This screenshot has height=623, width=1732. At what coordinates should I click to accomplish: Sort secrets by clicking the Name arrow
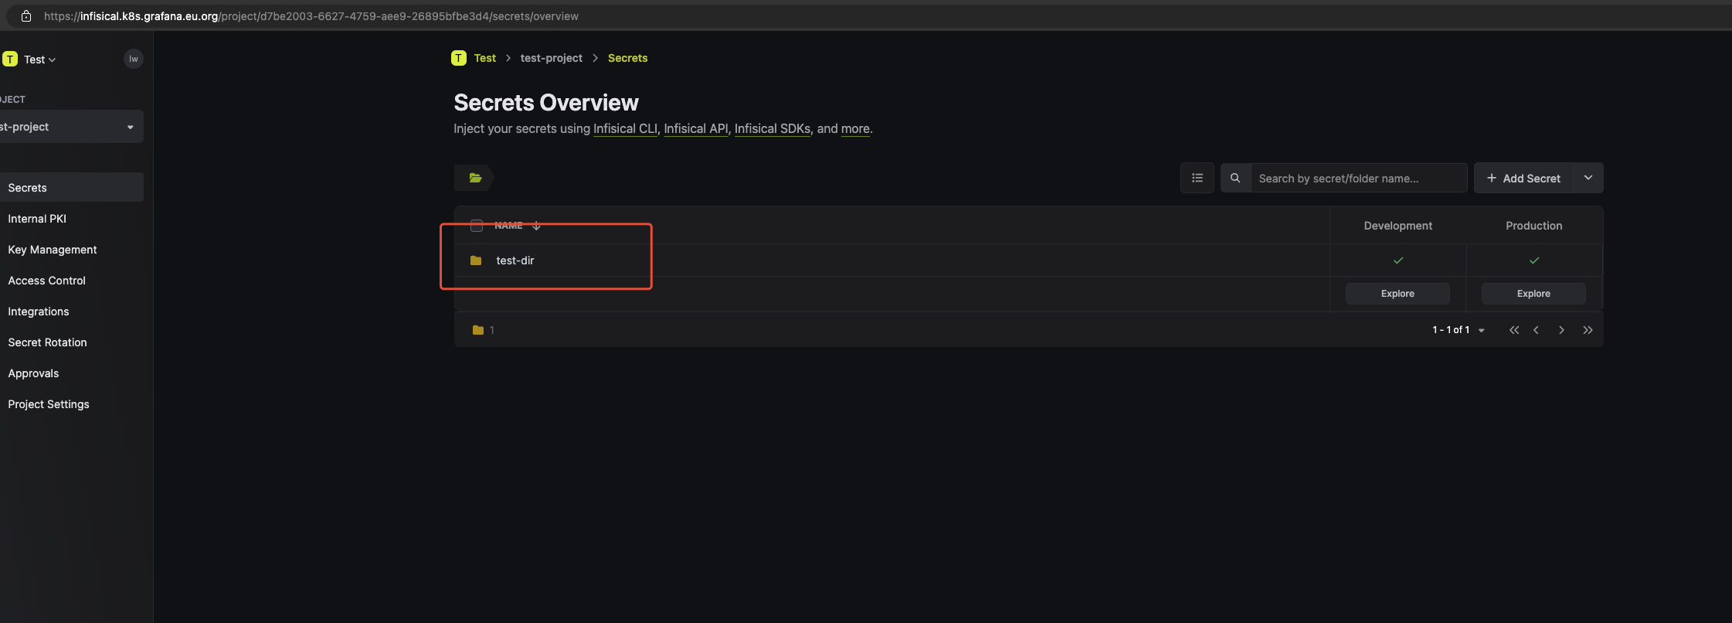536,226
